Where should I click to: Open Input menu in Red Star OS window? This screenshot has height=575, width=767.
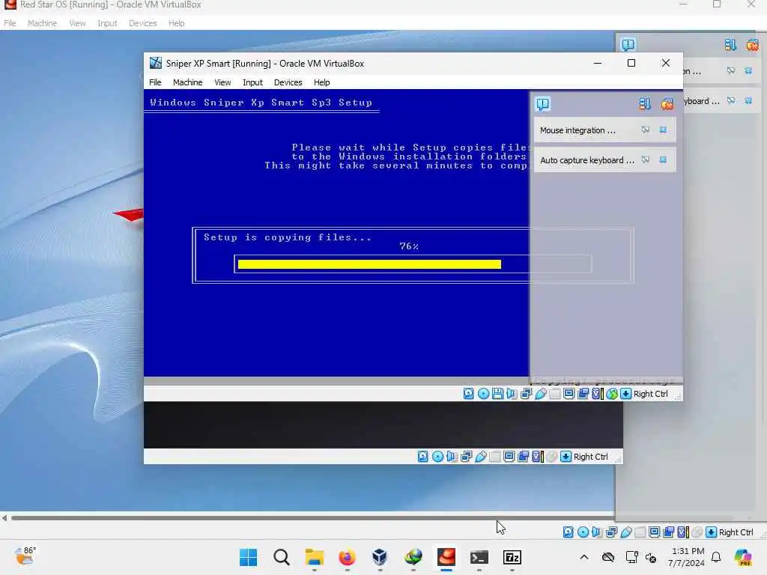tap(107, 23)
